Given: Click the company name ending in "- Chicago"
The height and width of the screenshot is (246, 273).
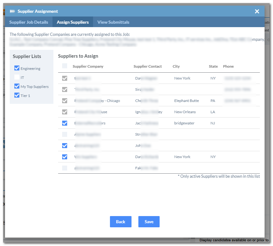Looking at the screenshot, I should (97, 101).
